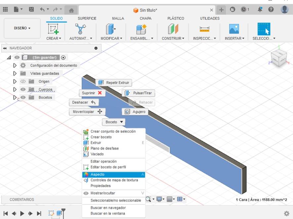Open the help question mark icon
This screenshot has height=219, width=293.
coord(271,9)
